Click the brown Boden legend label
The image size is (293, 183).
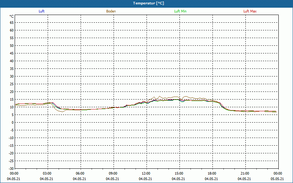(111, 11)
